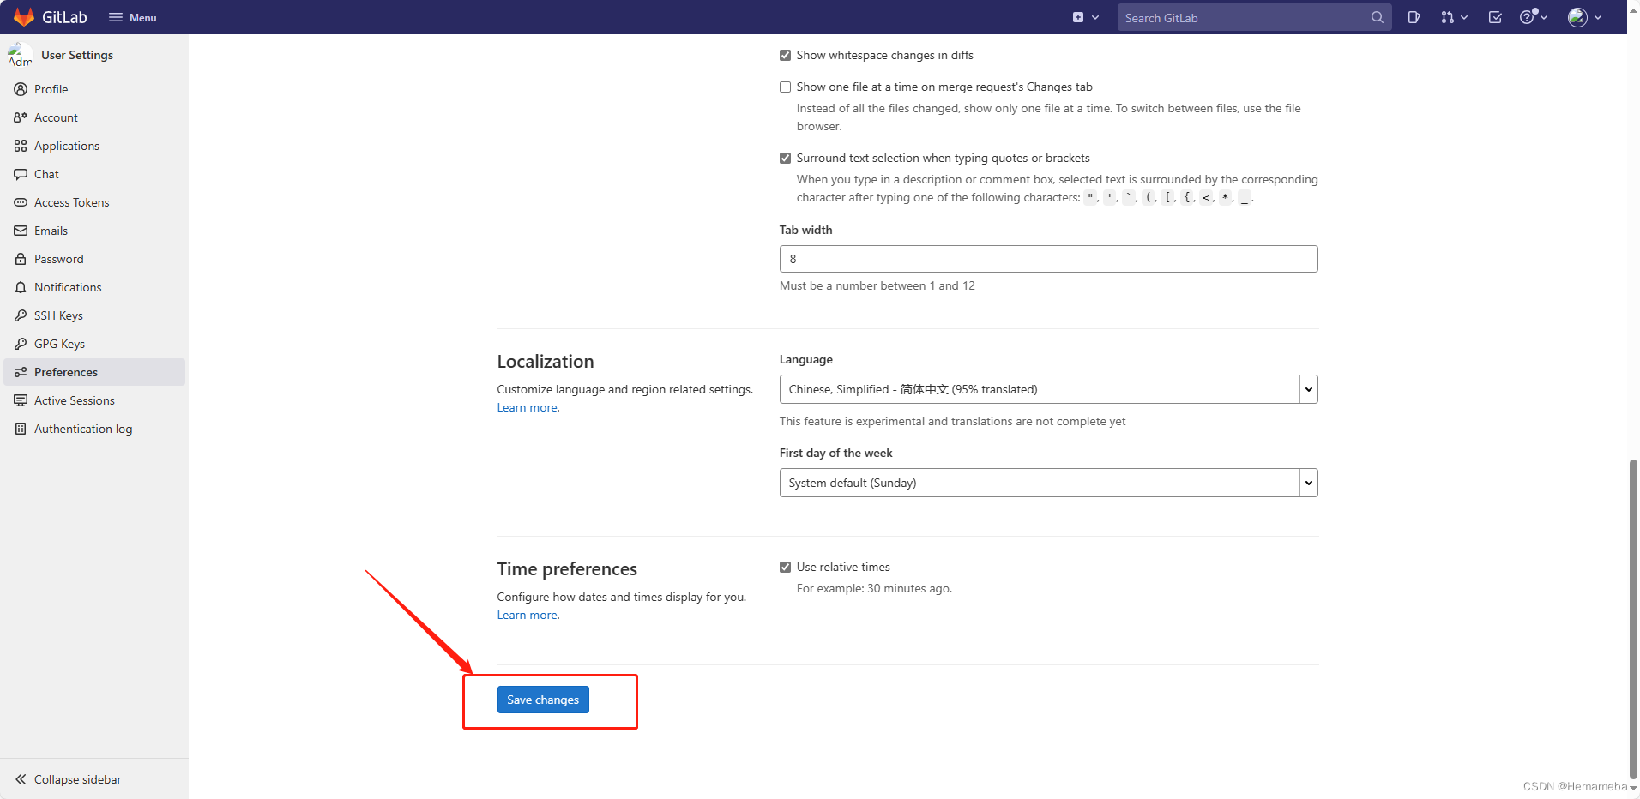Open the Language dropdown
Image resolution: width=1640 pixels, height=799 pixels.
tap(1047, 389)
